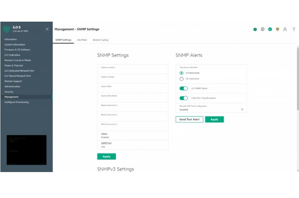This screenshot has width=299, height=198.
Task: Apply the SNMP Alerts settings
Action: (214, 119)
